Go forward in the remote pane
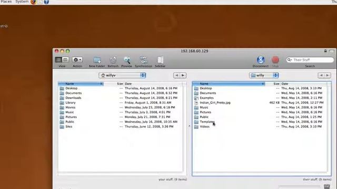 pos(328,75)
